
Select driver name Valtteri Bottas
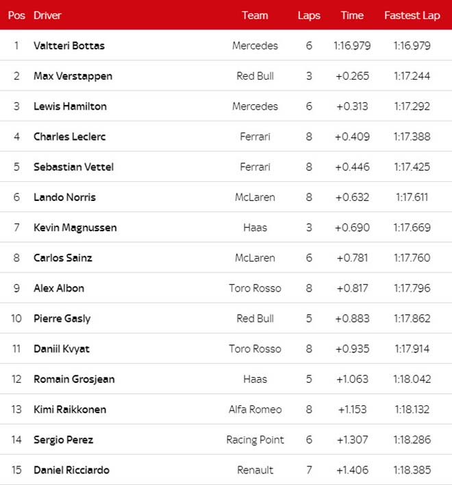click(69, 46)
